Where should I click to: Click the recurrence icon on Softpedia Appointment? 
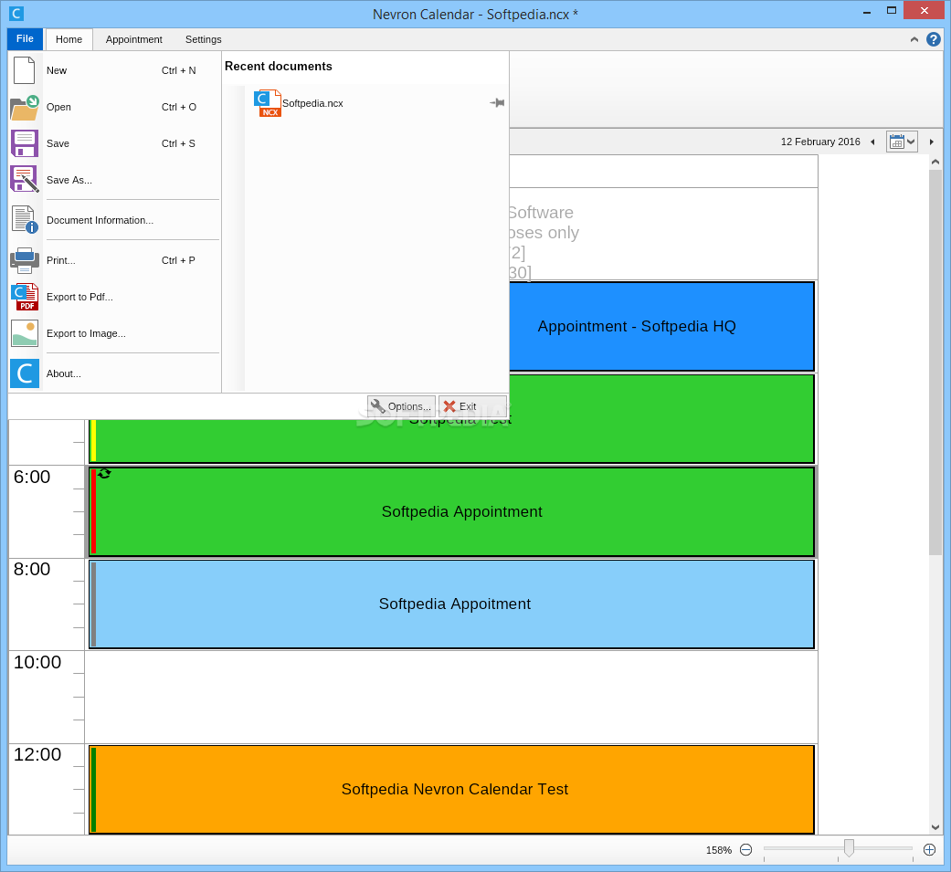tap(104, 474)
